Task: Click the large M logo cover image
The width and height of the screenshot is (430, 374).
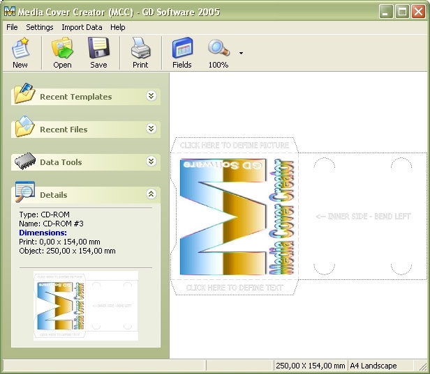Action: [x=223, y=217]
